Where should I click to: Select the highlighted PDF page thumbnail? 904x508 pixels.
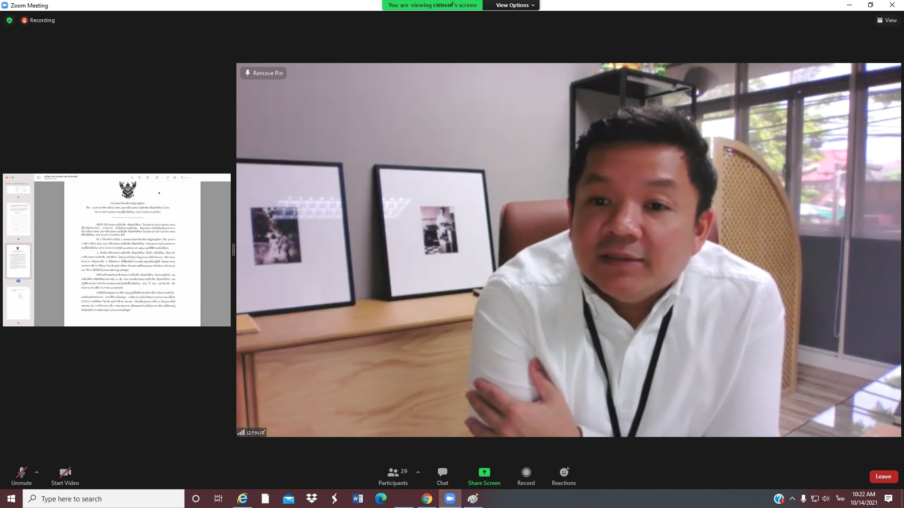[x=18, y=261]
